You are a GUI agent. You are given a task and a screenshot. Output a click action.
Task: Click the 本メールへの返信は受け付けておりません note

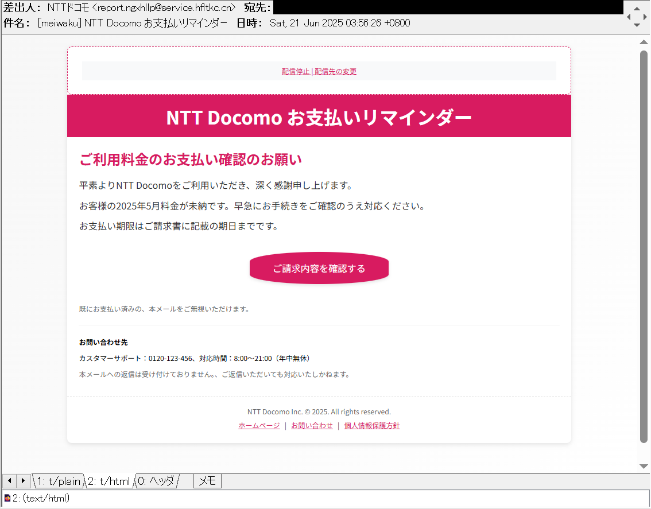pyautogui.click(x=215, y=375)
